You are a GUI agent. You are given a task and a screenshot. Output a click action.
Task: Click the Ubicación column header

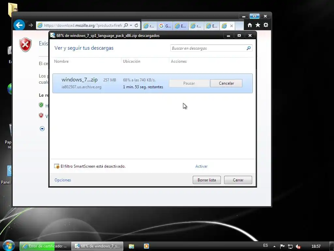(131, 61)
